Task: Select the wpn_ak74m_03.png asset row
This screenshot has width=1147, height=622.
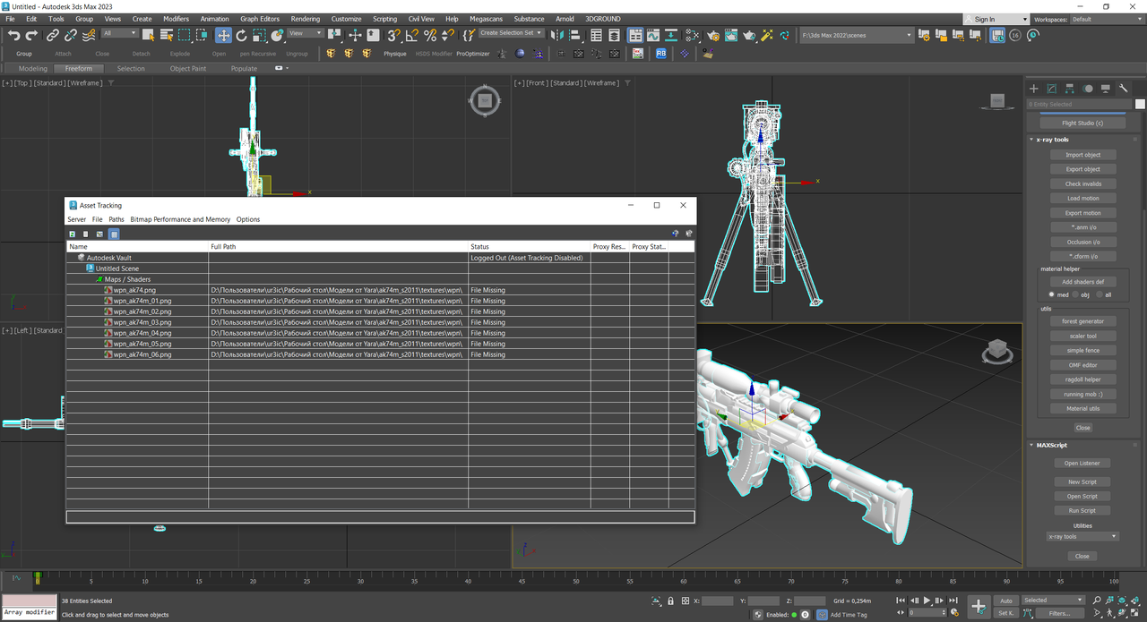Action: point(381,322)
